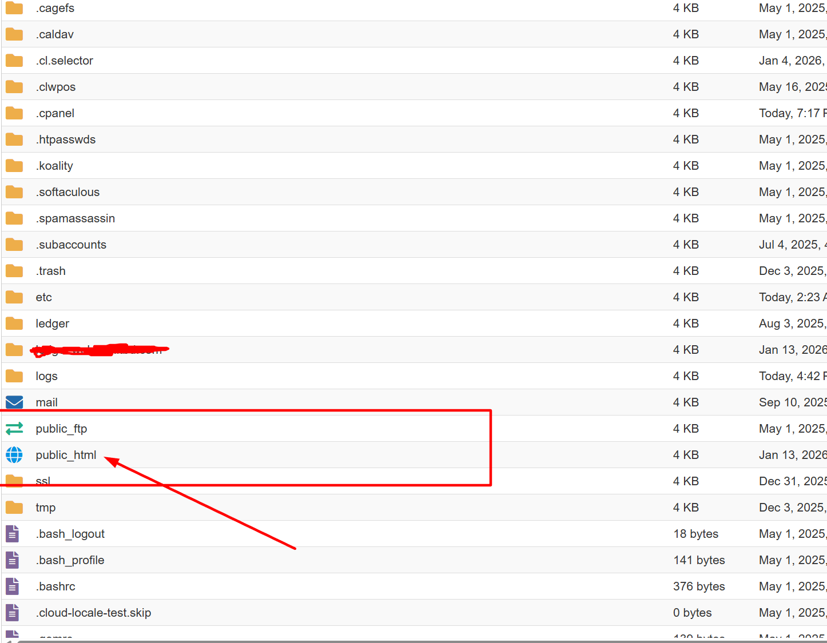Click the .cloud-locale-test.skip file icon
The width and height of the screenshot is (827, 643).
coord(12,613)
